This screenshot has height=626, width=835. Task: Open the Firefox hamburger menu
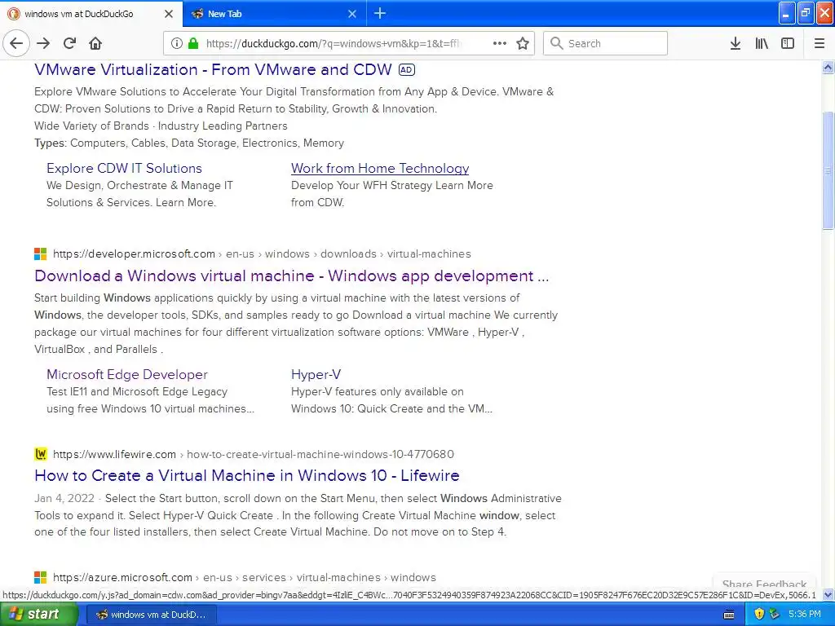click(820, 43)
